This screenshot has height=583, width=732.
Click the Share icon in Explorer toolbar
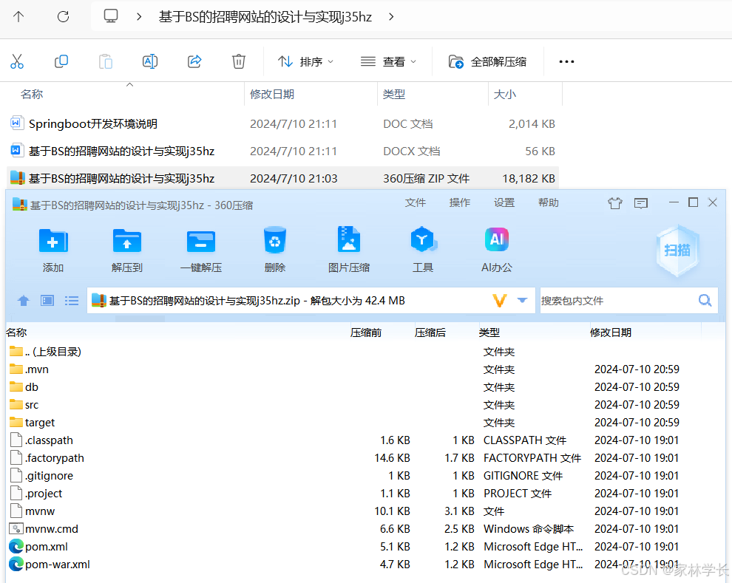(x=194, y=61)
